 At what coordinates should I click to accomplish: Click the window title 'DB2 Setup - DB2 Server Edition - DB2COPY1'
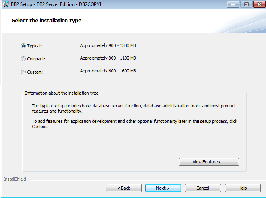[56, 4]
